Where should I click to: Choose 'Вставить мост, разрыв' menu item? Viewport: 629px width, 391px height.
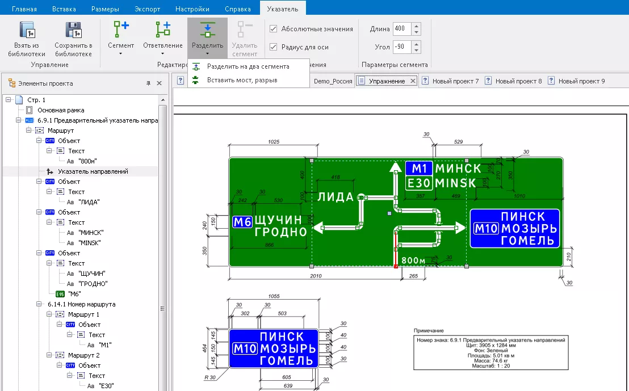click(x=242, y=80)
